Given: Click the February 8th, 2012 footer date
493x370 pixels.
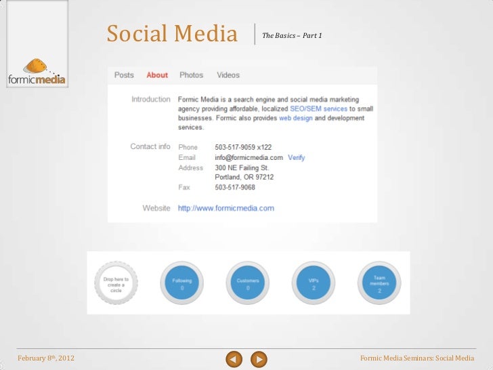Looking at the screenshot, I should [x=46, y=358].
